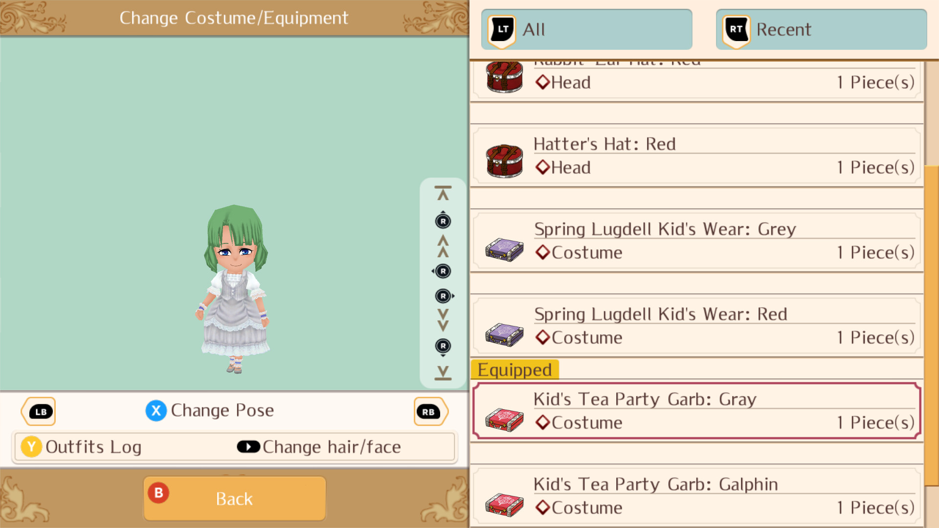The image size is (939, 528).
Task: Click the jump-to-top camera arrow icon
Action: coord(443,194)
